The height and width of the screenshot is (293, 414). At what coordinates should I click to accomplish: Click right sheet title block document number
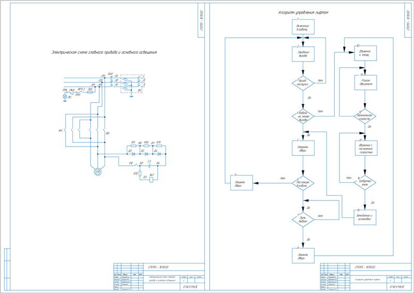366,267
